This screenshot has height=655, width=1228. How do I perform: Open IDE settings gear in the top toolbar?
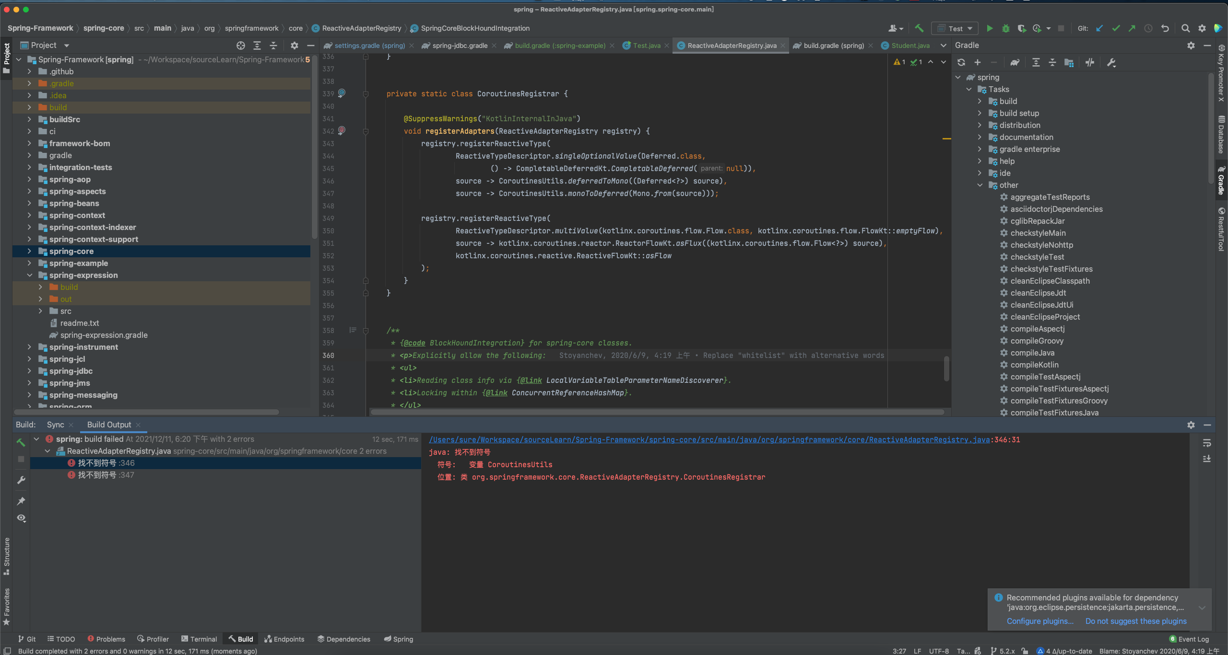[x=1202, y=28]
